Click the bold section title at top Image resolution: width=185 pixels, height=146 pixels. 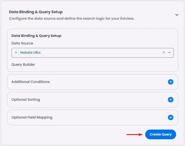coord(36,12)
